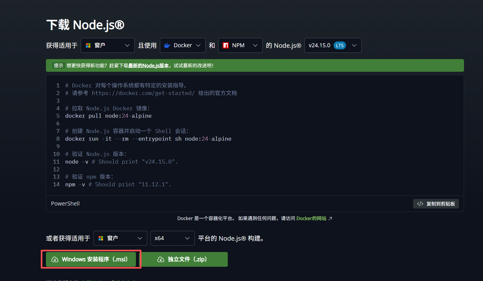Click the comment "# 创建 Node.js 容器并启动一个 Shell 会话:"

(x=127, y=131)
